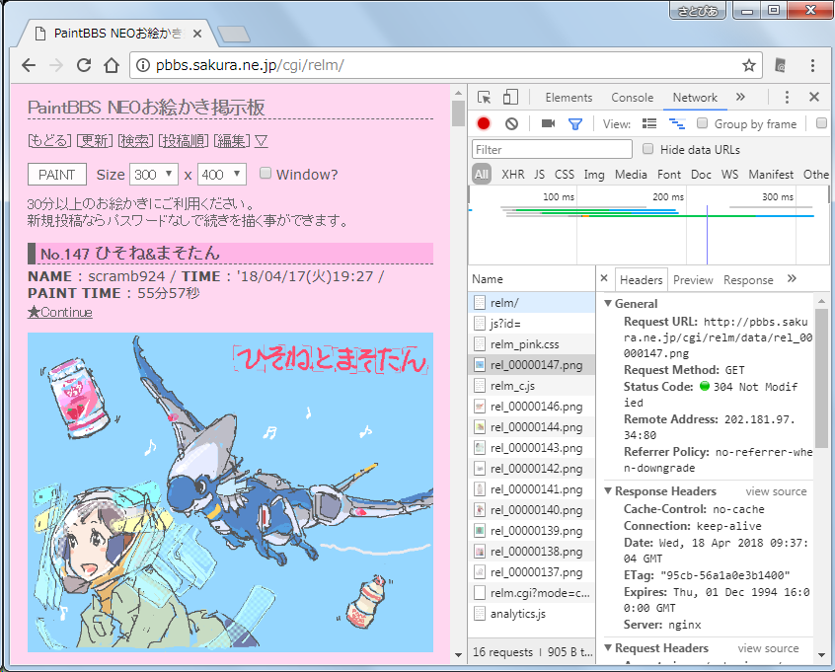This screenshot has width=835, height=672.
Task: Open the browser home page icon
Action: tap(112, 65)
